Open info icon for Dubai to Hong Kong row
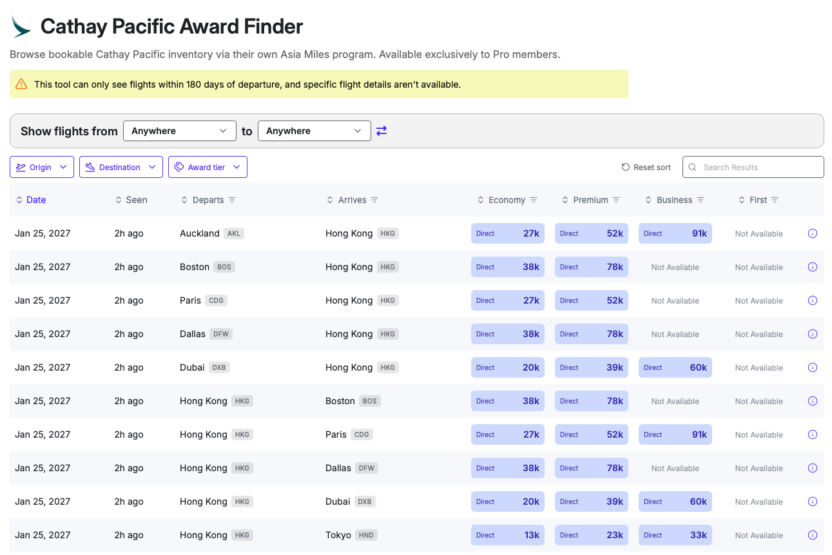832x555 pixels. coord(813,367)
